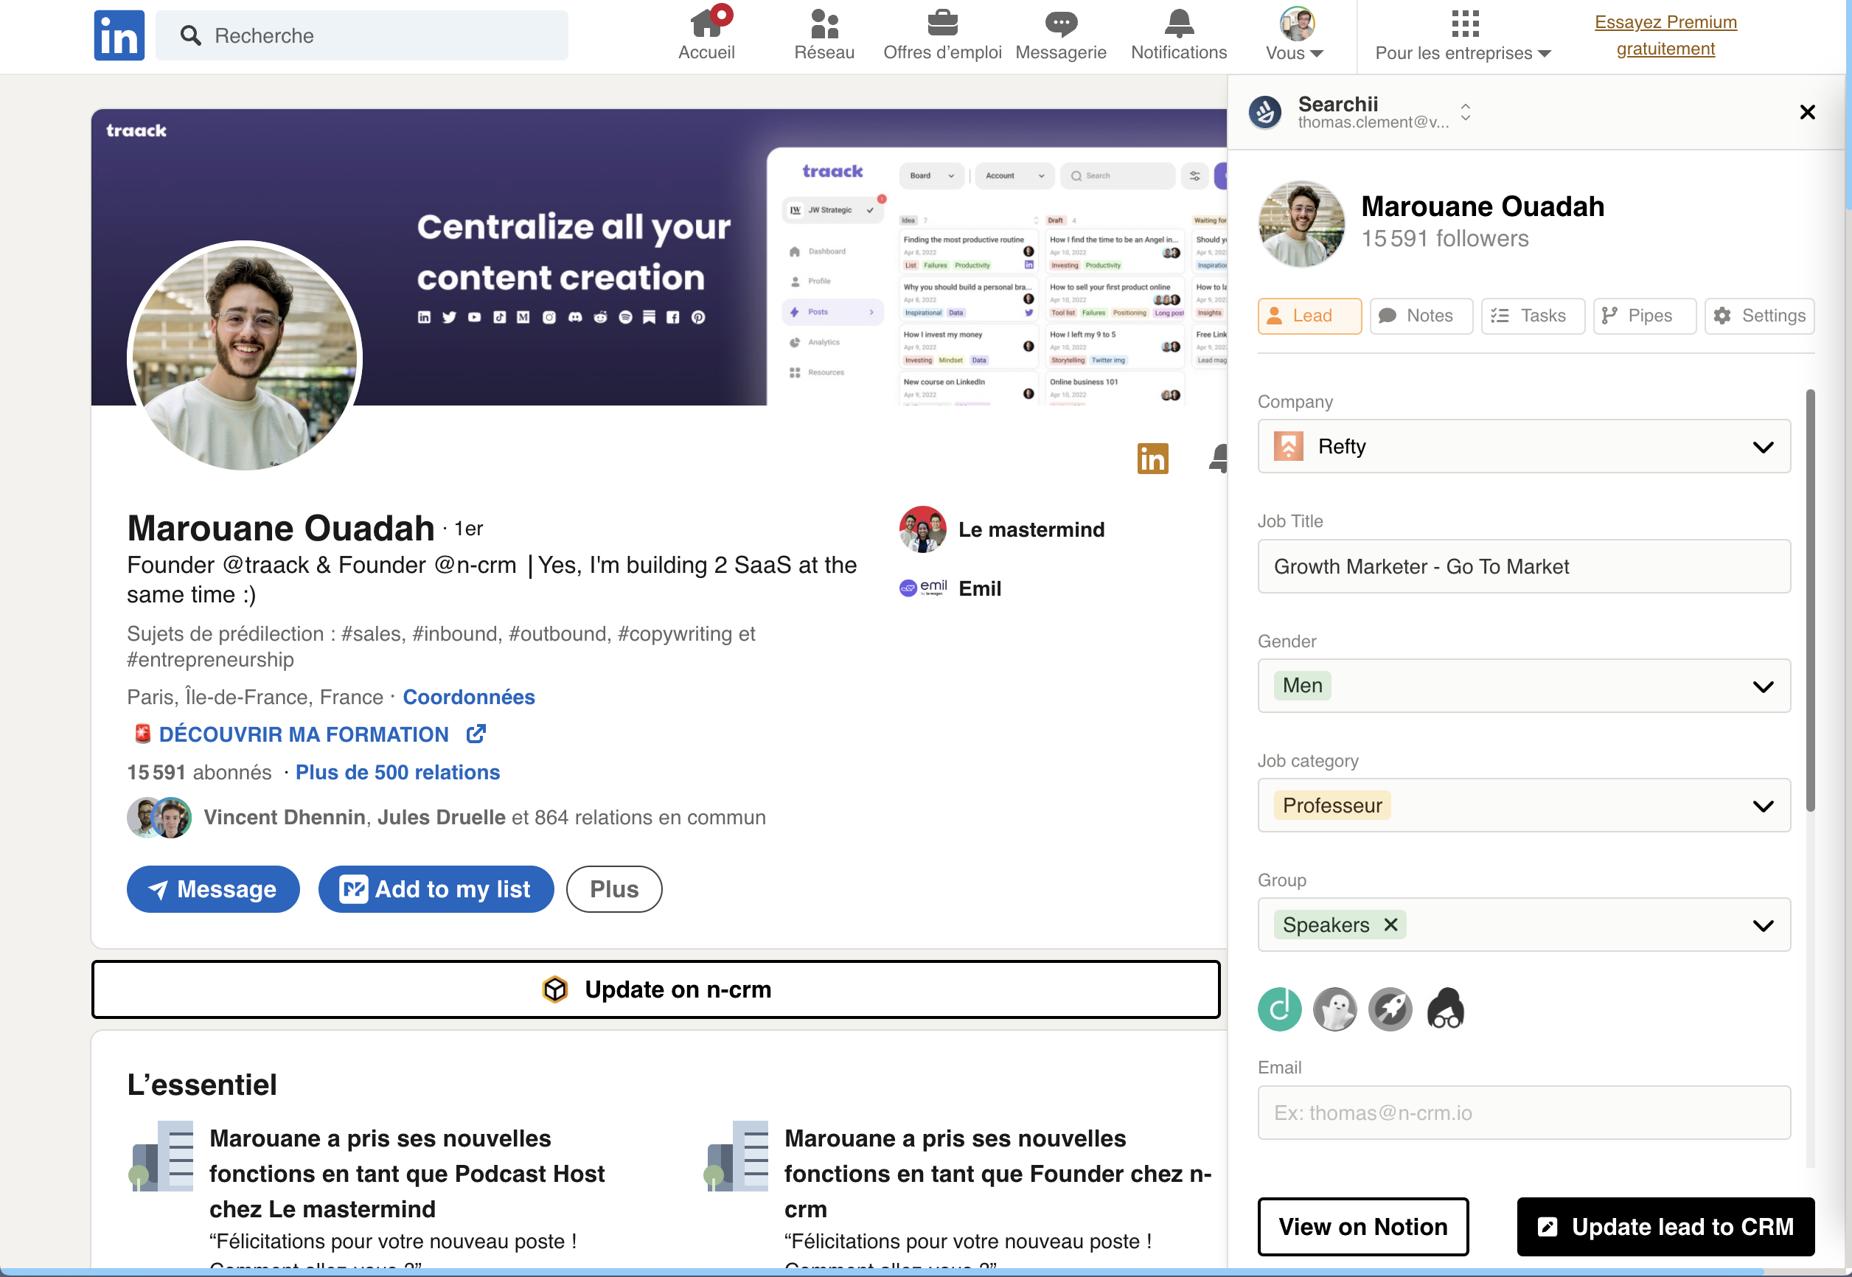Focus the Email input field
The height and width of the screenshot is (1277, 1852).
pyautogui.click(x=1523, y=1113)
